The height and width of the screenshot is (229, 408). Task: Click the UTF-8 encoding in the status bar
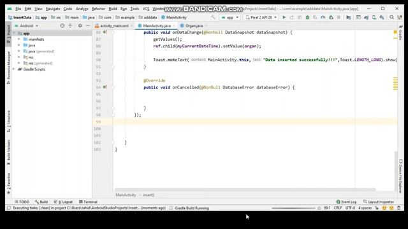coord(350,208)
